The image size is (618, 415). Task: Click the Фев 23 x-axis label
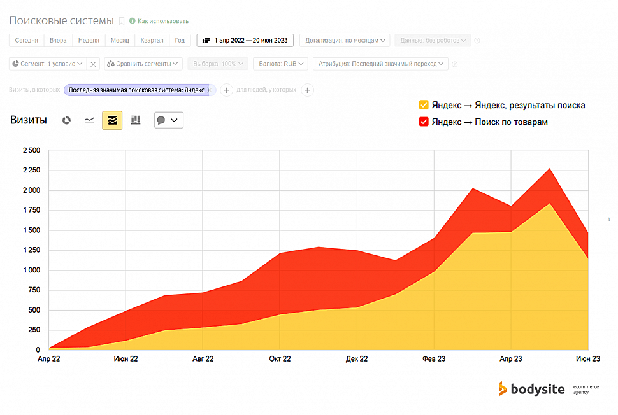click(434, 359)
